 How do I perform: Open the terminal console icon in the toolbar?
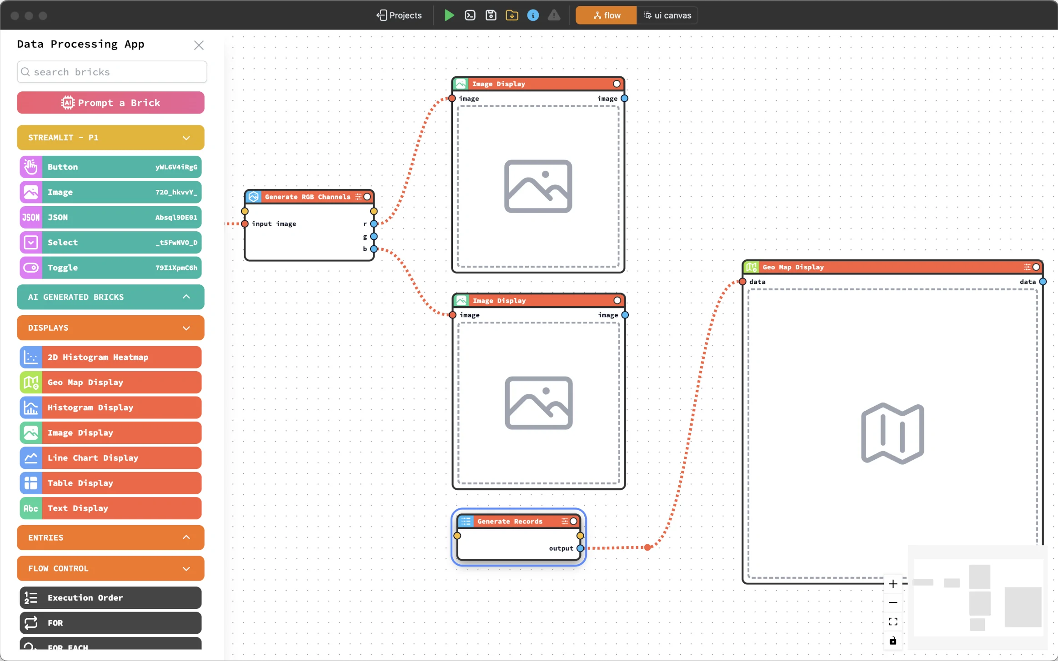click(470, 15)
